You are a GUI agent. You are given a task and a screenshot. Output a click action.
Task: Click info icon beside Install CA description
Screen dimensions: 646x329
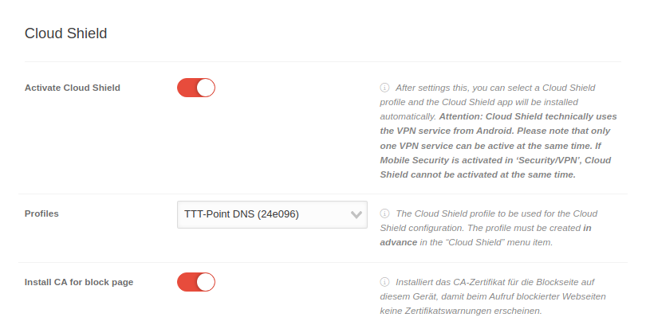click(x=384, y=282)
